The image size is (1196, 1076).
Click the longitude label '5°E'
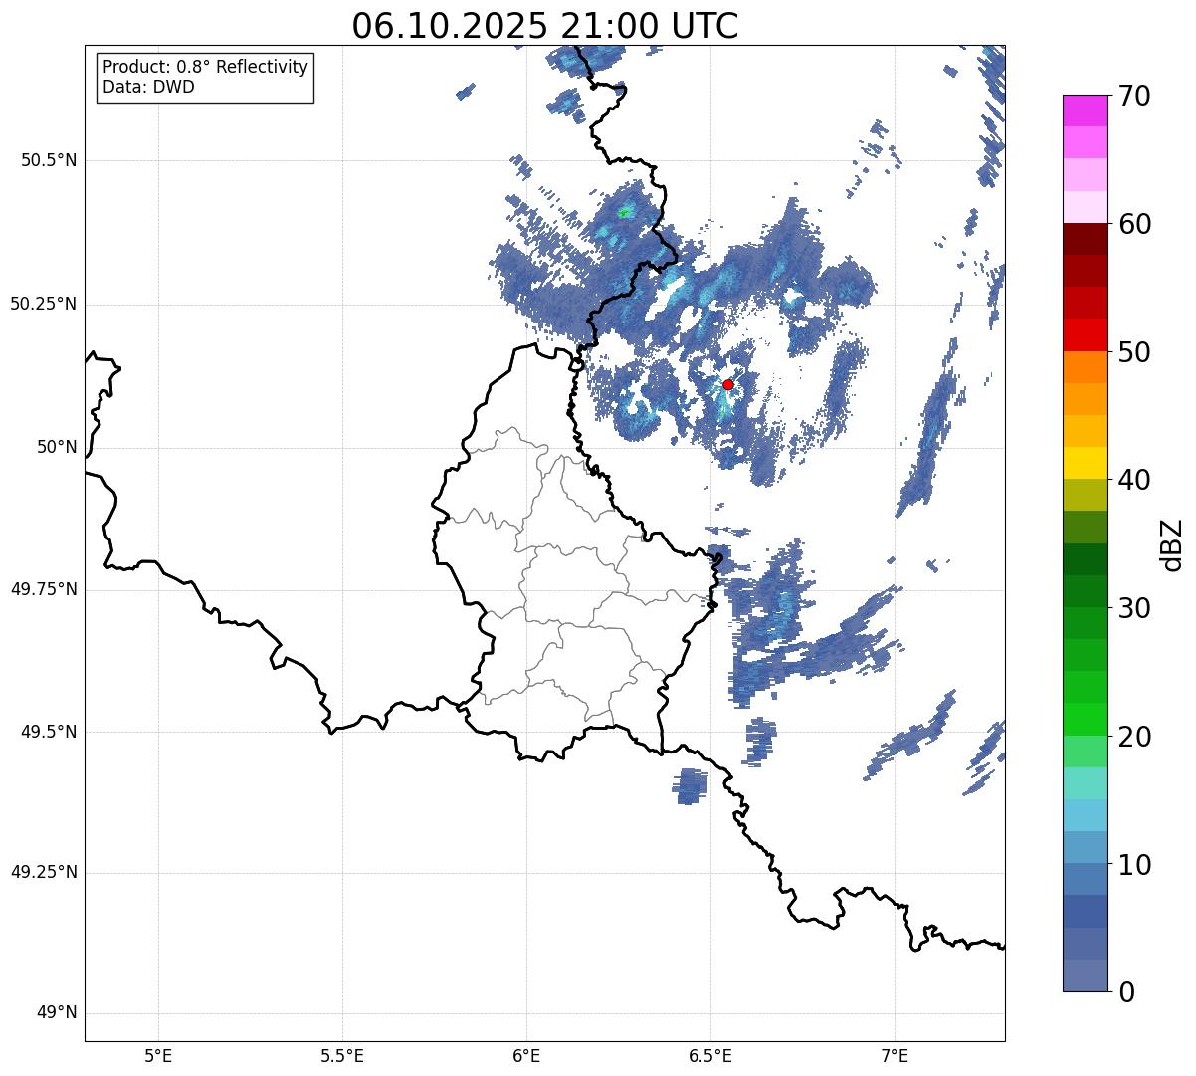coord(158,1055)
